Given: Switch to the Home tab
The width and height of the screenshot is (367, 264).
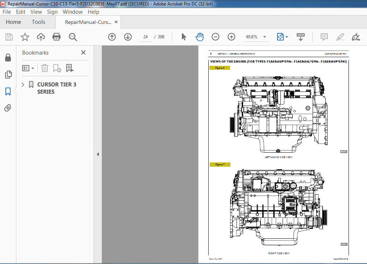Looking at the screenshot, I should (x=13, y=22).
